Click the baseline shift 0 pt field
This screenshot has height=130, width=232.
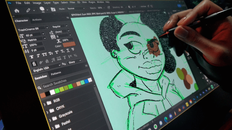(38, 50)
